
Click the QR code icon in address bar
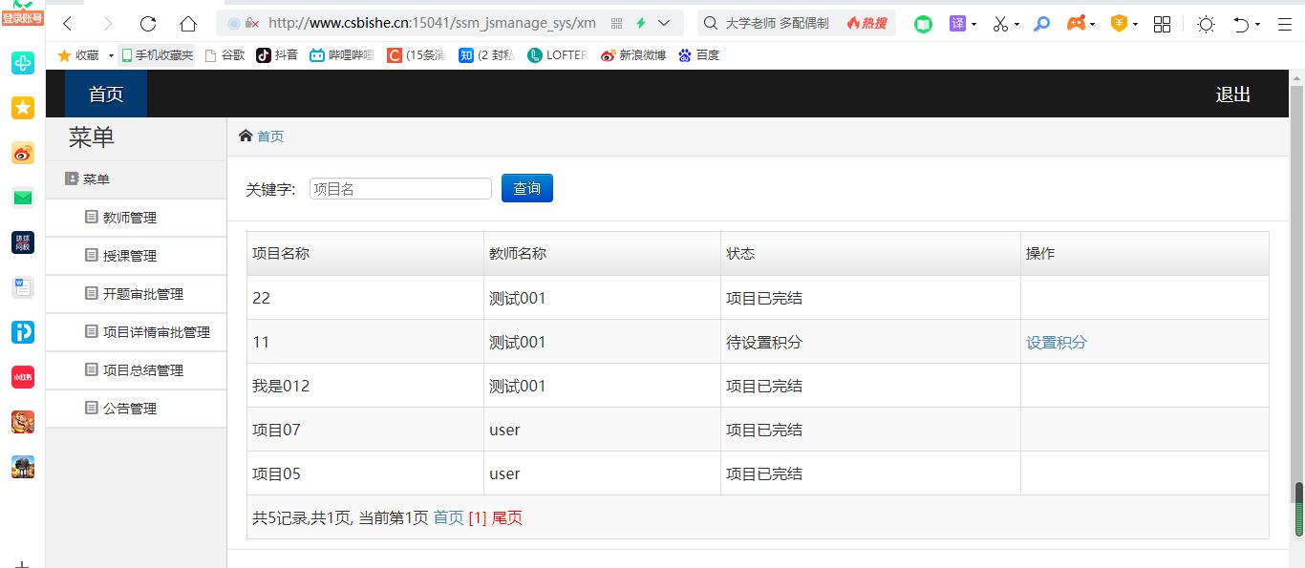pyautogui.click(x=616, y=24)
